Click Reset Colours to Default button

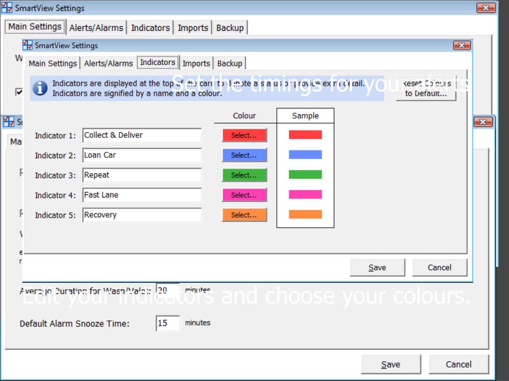tap(426, 88)
